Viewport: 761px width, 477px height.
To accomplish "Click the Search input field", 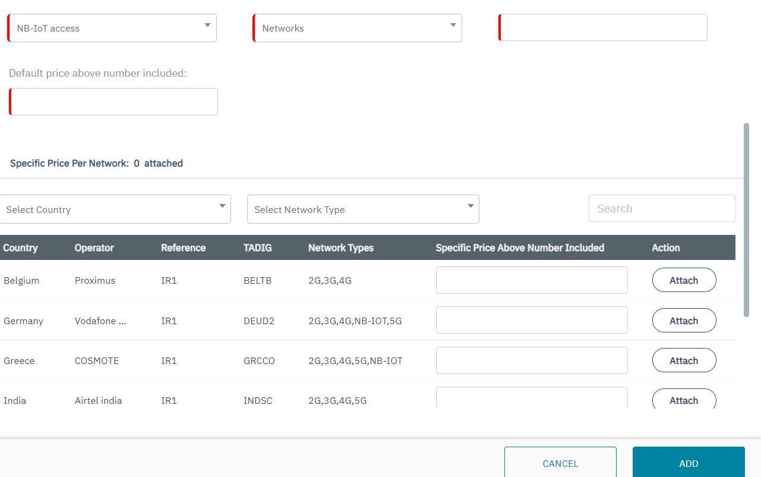I will (662, 209).
